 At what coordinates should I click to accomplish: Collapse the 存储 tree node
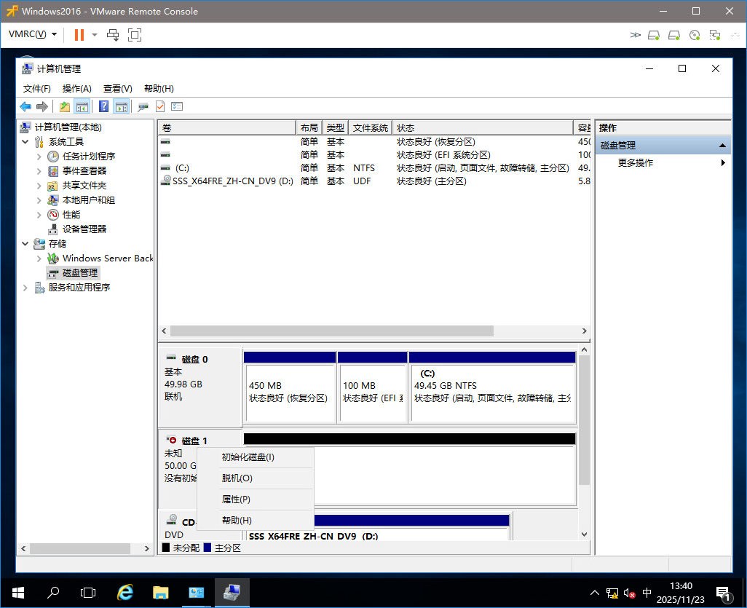pos(25,244)
